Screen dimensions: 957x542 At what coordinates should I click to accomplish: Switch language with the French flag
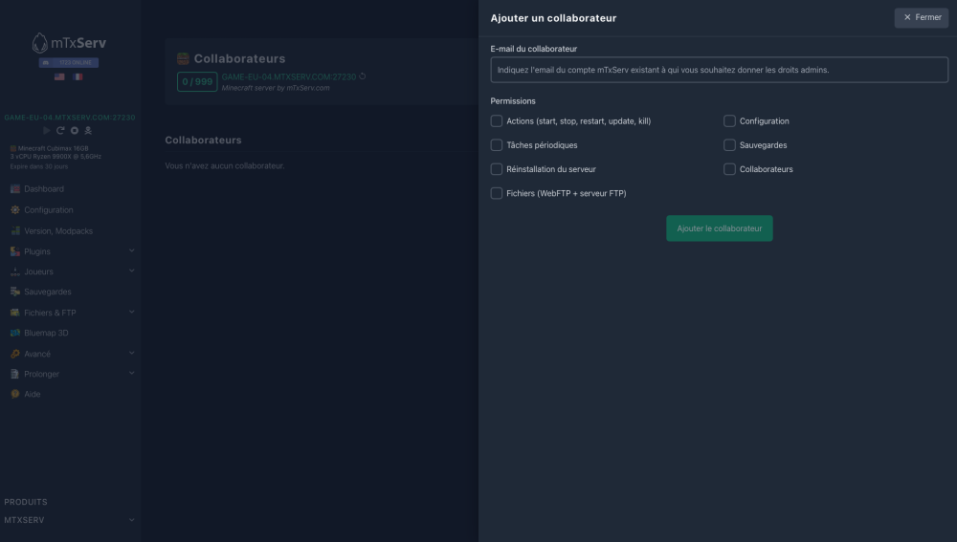(78, 76)
